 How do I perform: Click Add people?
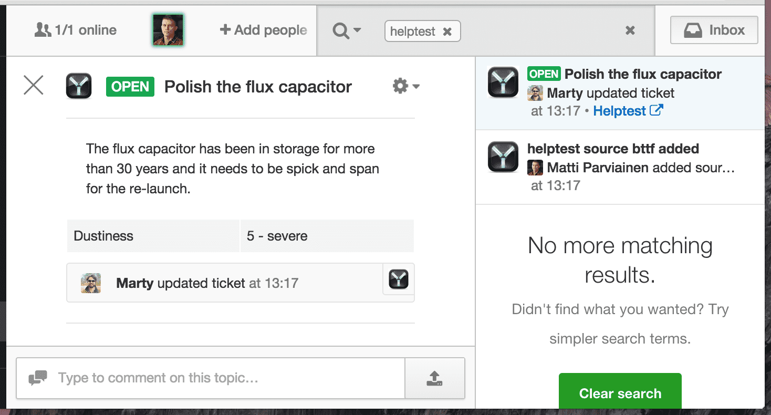(263, 30)
